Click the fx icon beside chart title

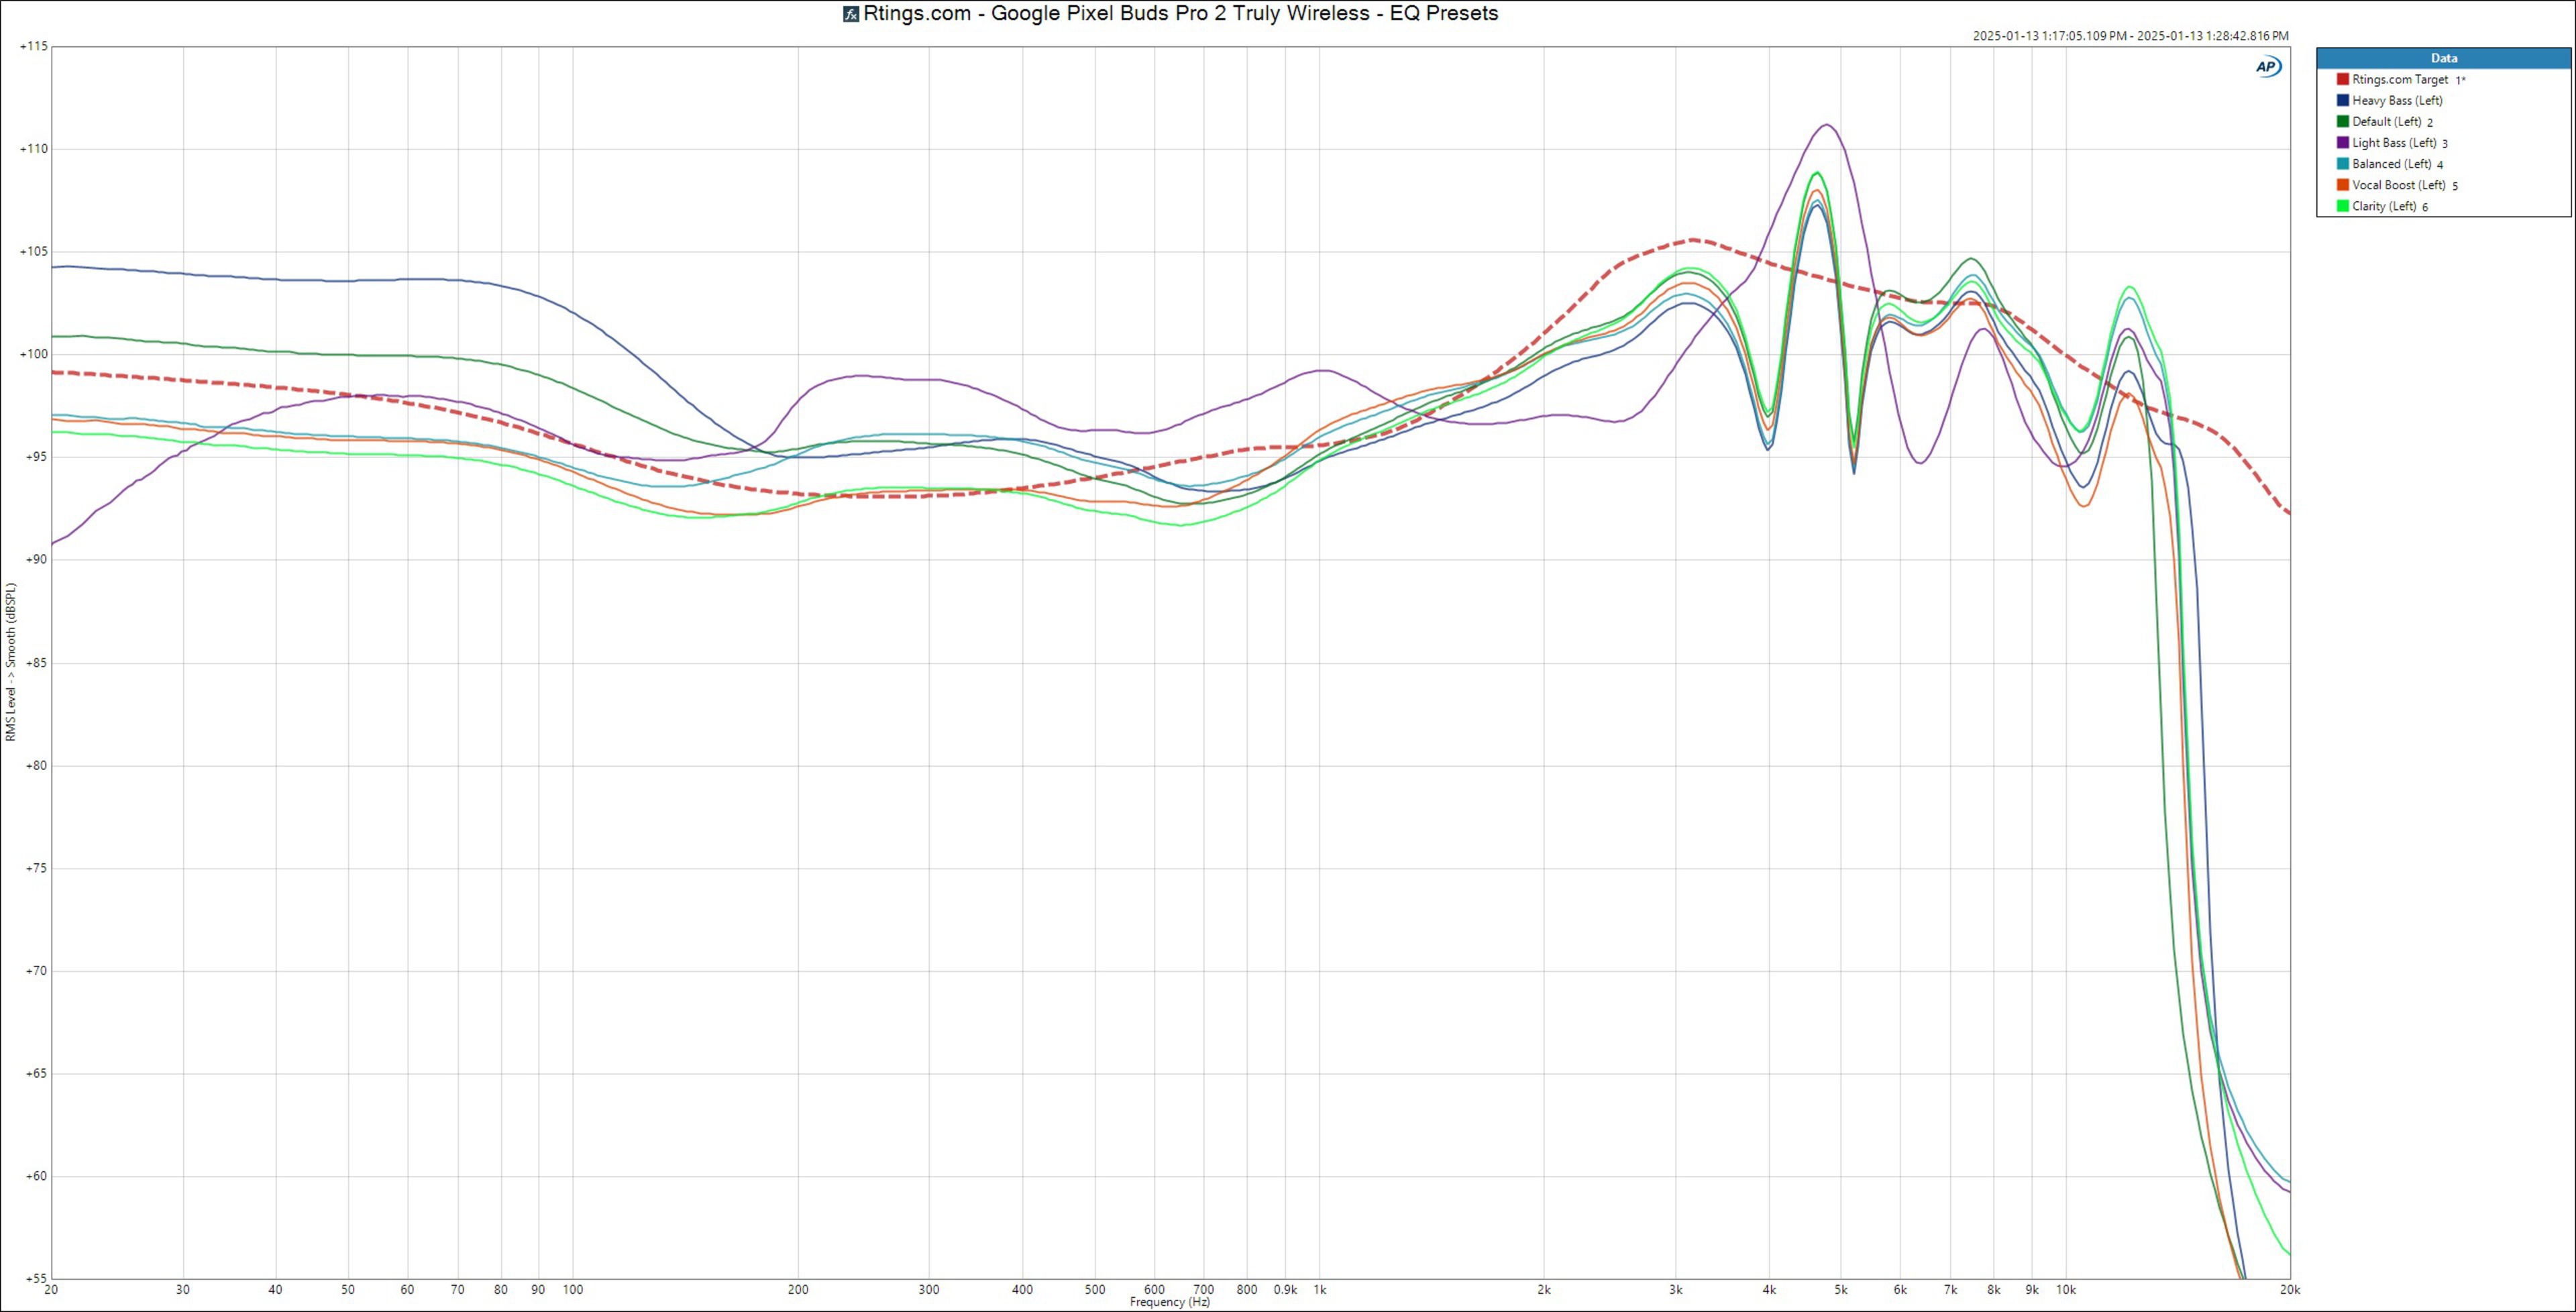point(851,14)
